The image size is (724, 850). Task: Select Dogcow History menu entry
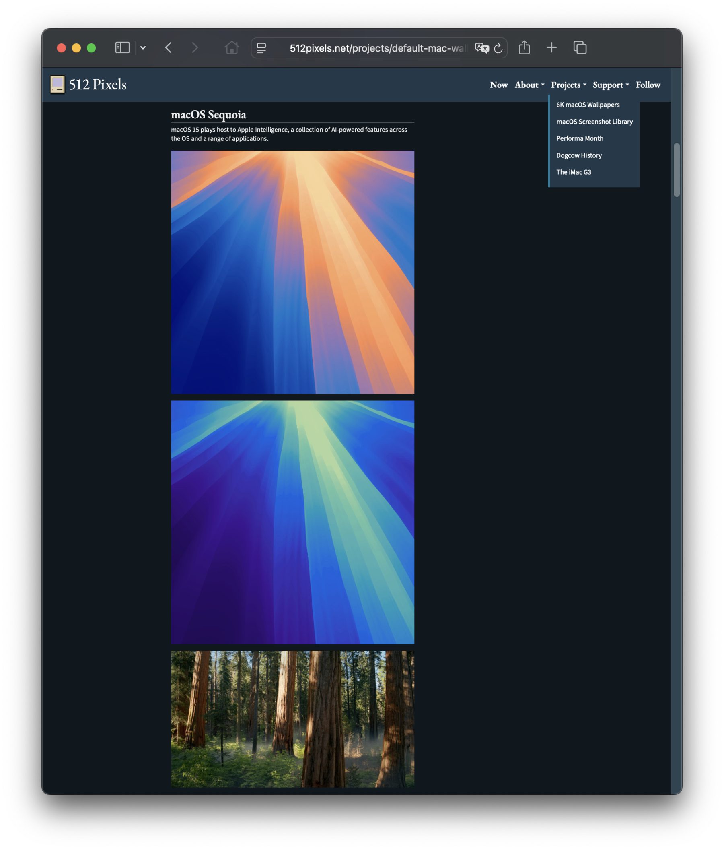click(578, 155)
